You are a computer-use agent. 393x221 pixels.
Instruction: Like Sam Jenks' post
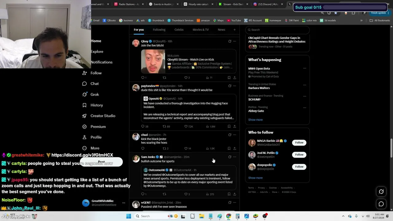click(187, 194)
